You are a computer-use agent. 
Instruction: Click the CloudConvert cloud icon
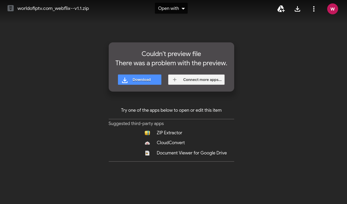[147, 143]
